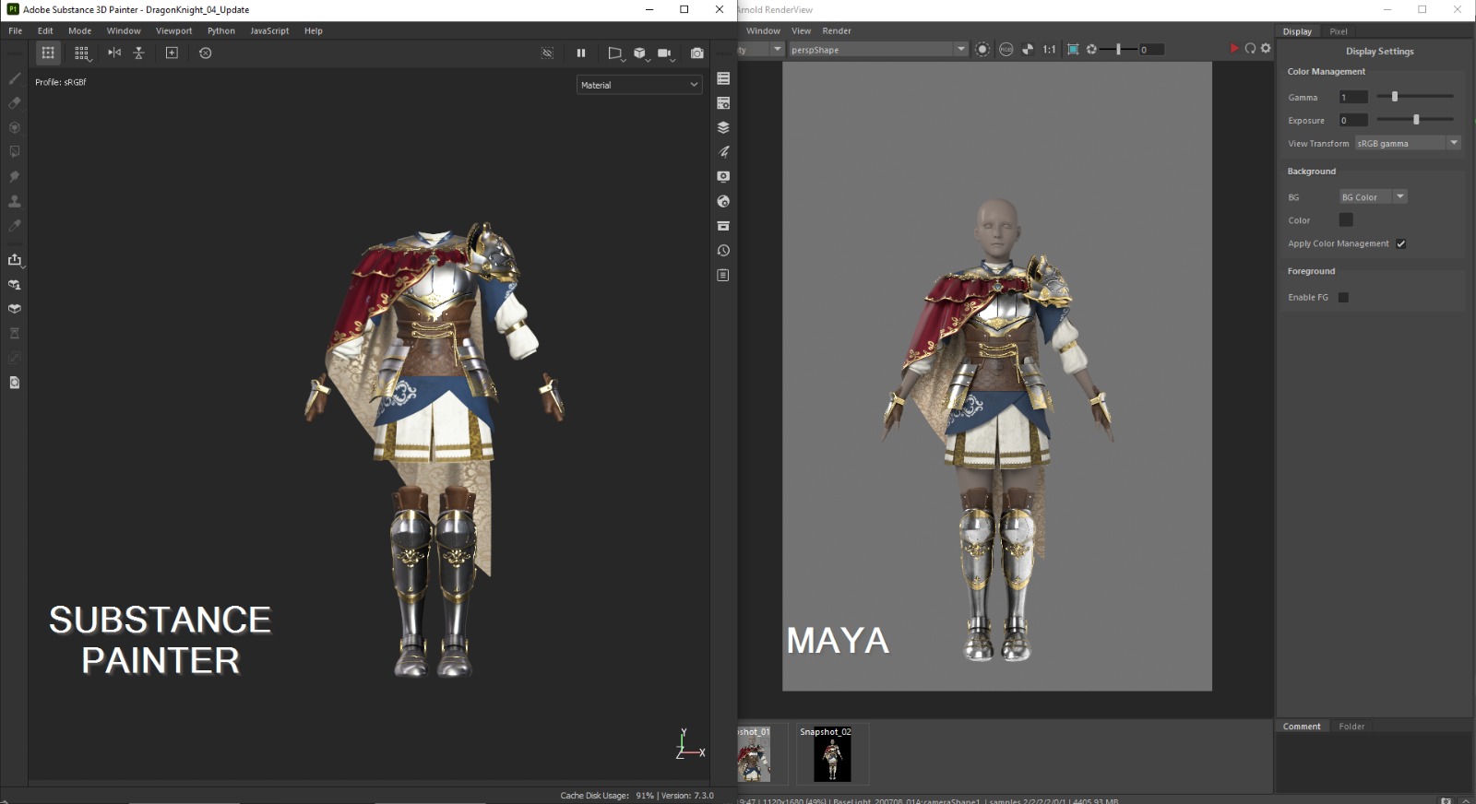Open Window menu in Arnold RenderView
Image resolution: width=1476 pixels, height=804 pixels.
[763, 30]
